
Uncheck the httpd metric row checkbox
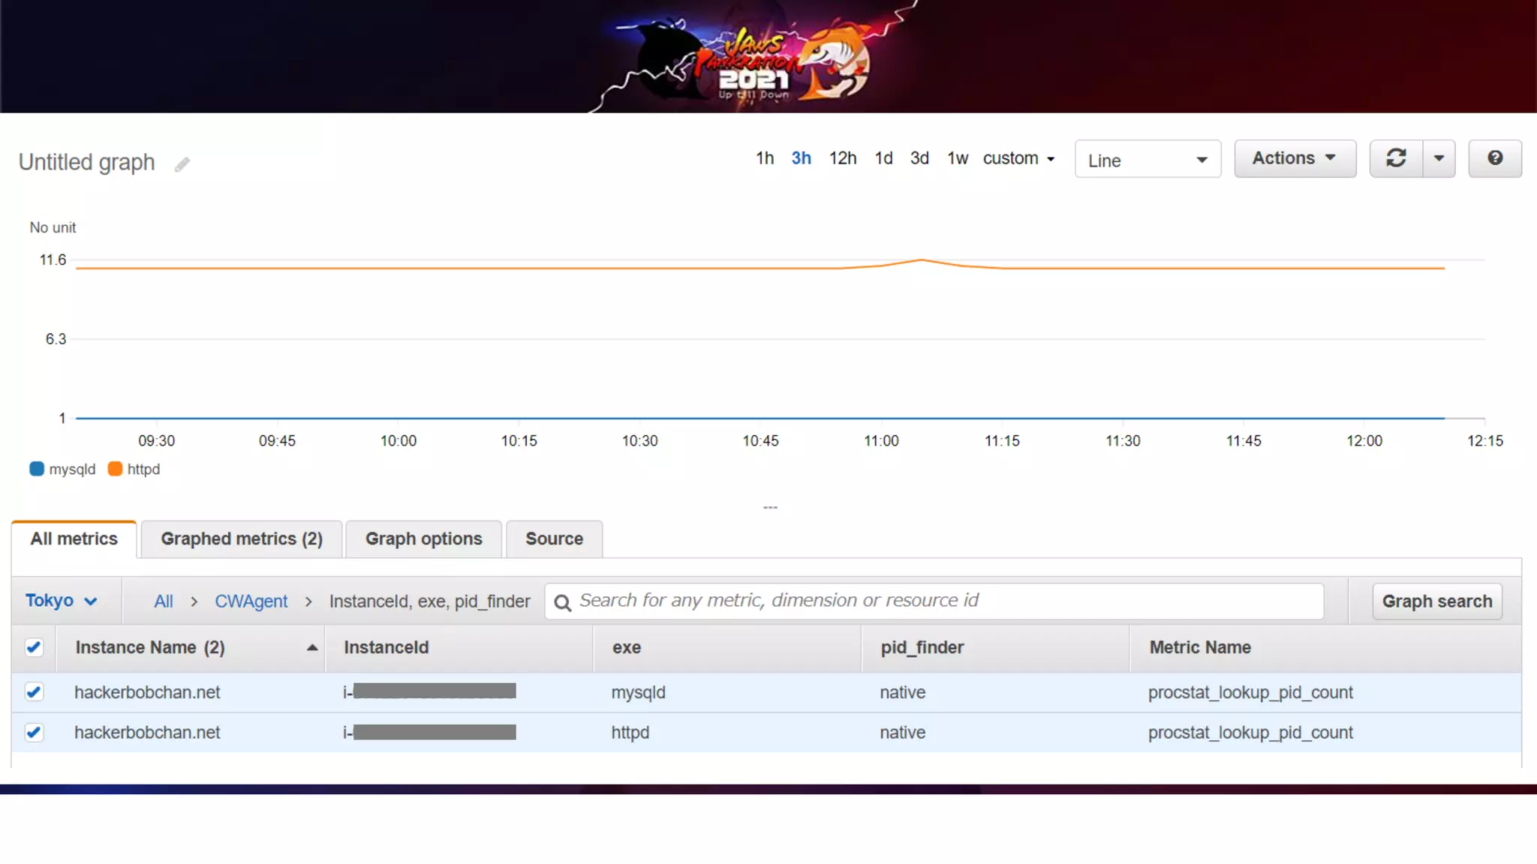34,732
